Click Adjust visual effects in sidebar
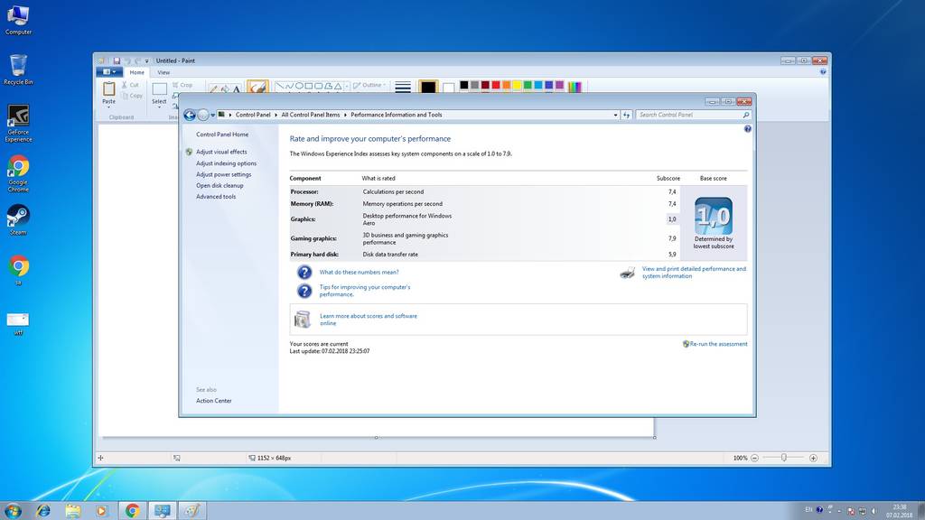 click(x=221, y=152)
